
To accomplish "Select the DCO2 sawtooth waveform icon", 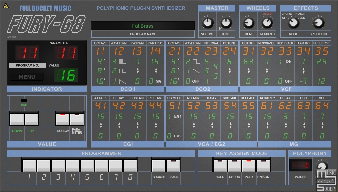I will click(196, 71).
